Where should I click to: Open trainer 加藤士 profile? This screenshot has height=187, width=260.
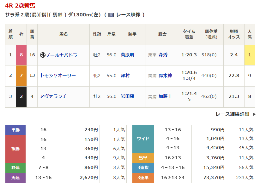pos(165,96)
